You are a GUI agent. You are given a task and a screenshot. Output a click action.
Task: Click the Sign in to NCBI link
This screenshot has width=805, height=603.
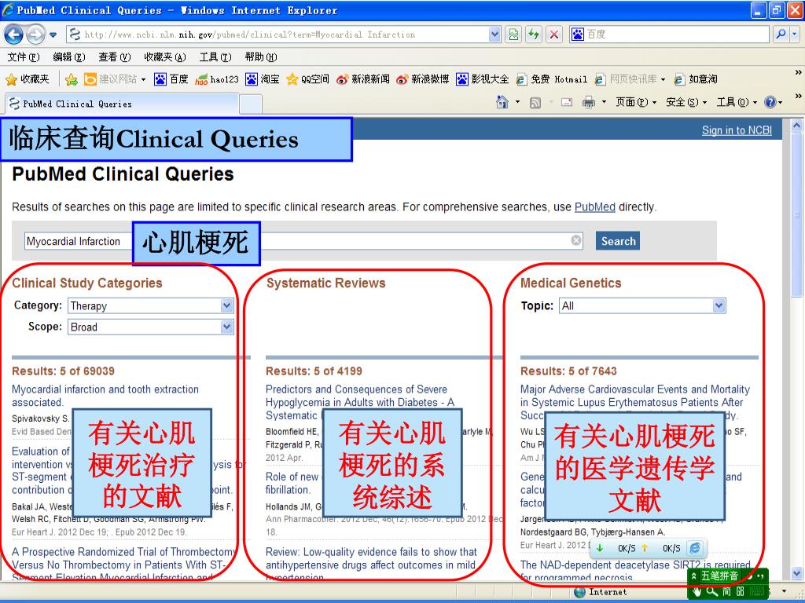click(x=737, y=130)
